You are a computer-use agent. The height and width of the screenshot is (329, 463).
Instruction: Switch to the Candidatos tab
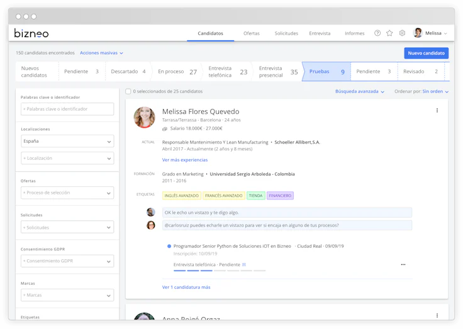tap(210, 33)
